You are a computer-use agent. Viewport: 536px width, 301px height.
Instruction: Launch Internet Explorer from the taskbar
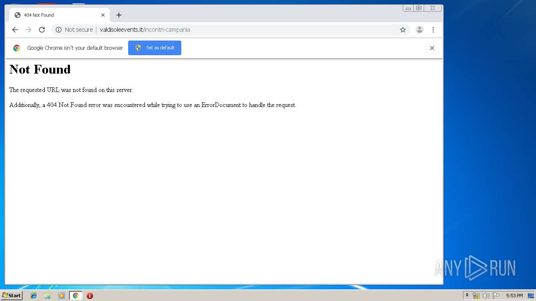tap(33, 296)
